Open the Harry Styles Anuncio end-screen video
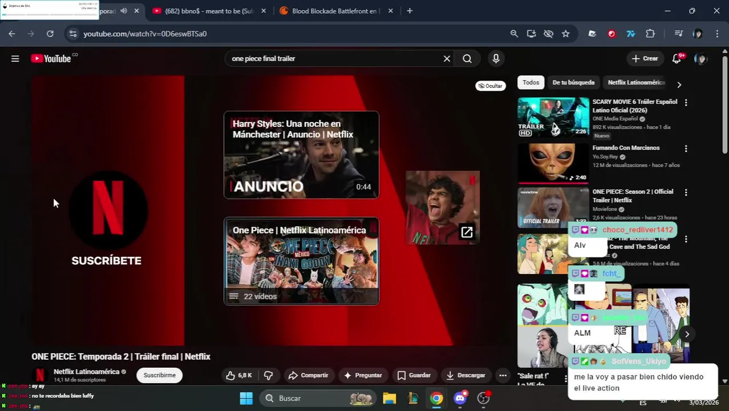729x411 pixels. click(x=301, y=155)
